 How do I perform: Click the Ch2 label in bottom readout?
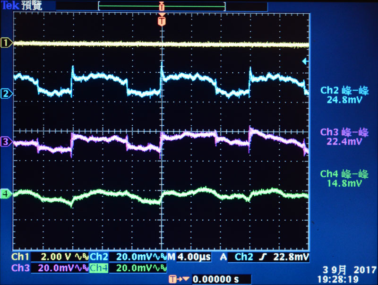point(99,257)
